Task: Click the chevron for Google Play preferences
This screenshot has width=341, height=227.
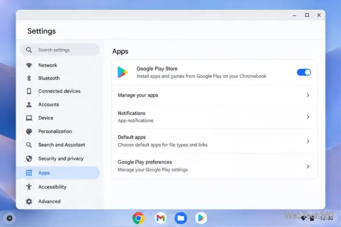Action: [308, 167]
